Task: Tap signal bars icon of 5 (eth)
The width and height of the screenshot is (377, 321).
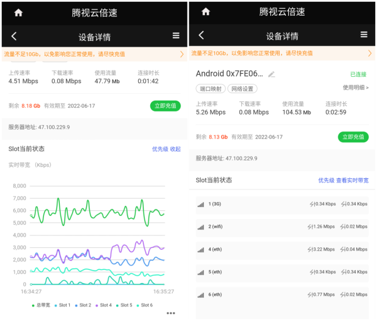Action: 201,273
